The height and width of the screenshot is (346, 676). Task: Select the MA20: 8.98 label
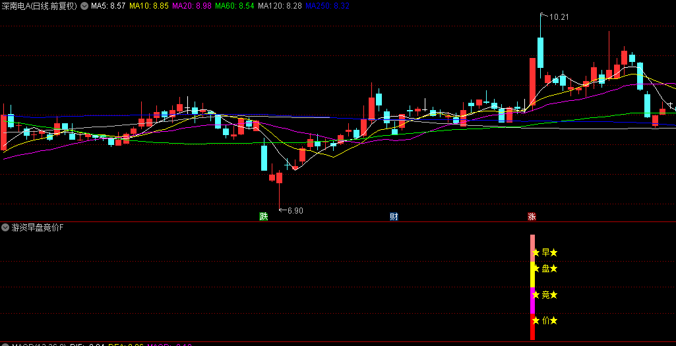pos(191,6)
